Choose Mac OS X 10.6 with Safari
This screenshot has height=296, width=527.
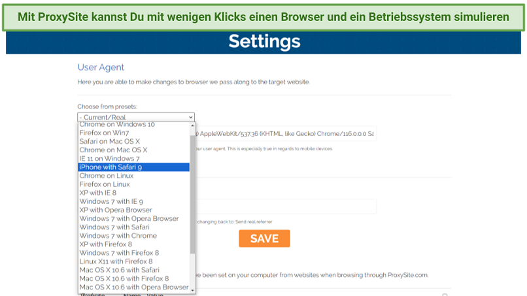point(119,270)
